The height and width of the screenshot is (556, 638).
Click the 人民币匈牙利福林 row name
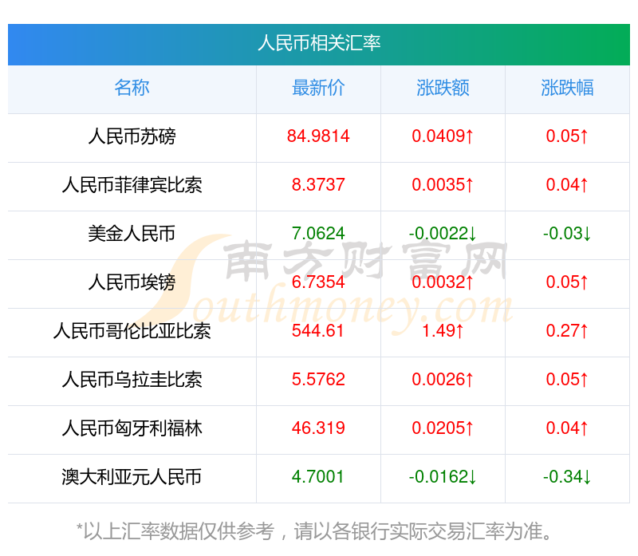pyautogui.click(x=132, y=428)
